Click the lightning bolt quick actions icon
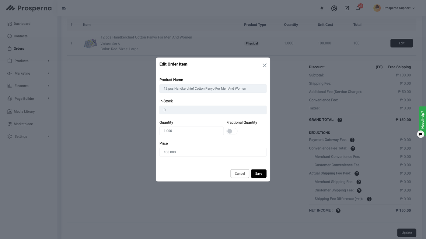Screen dimensions: 426x239 point(322,8)
